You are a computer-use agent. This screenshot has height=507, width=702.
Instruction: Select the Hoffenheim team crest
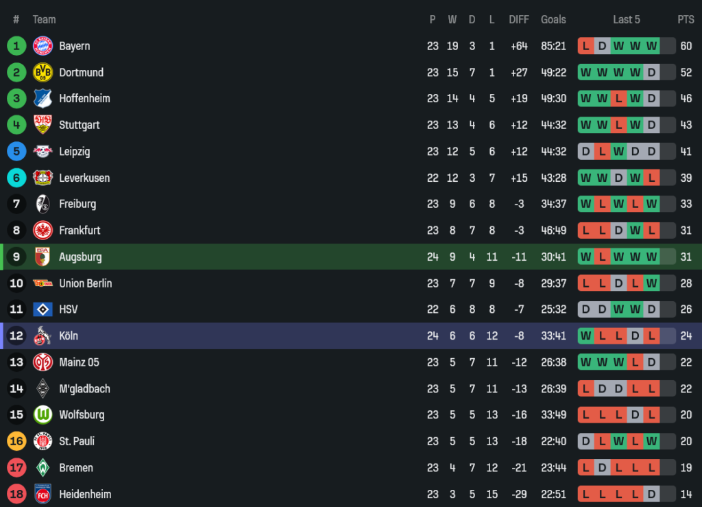point(43,98)
